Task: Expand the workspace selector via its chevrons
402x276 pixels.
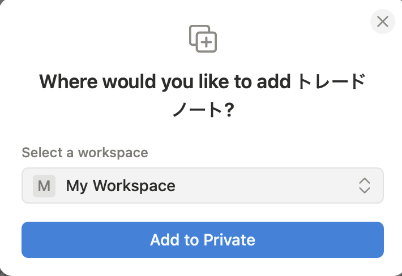Action: tap(364, 186)
